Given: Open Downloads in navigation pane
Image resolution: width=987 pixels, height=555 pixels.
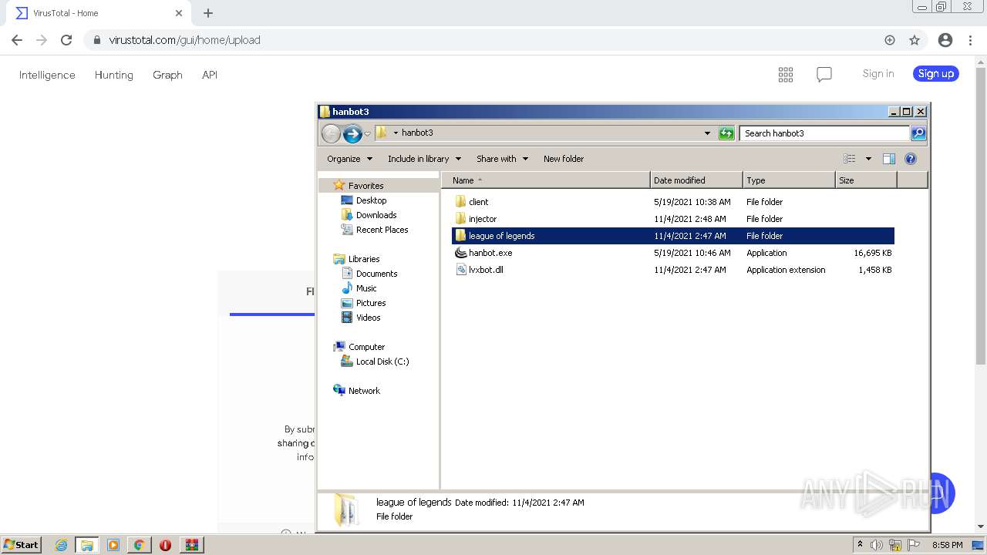Looking at the screenshot, I should (x=376, y=215).
